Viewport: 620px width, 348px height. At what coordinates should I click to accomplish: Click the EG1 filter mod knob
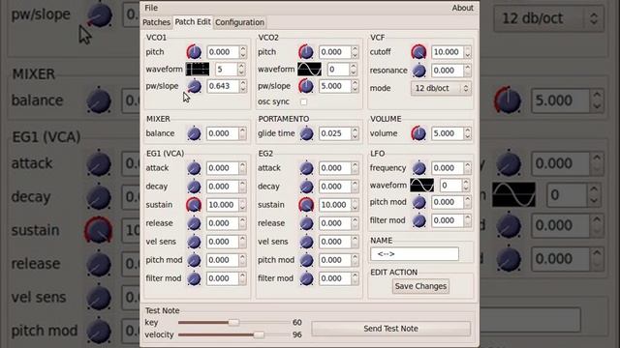click(x=194, y=278)
